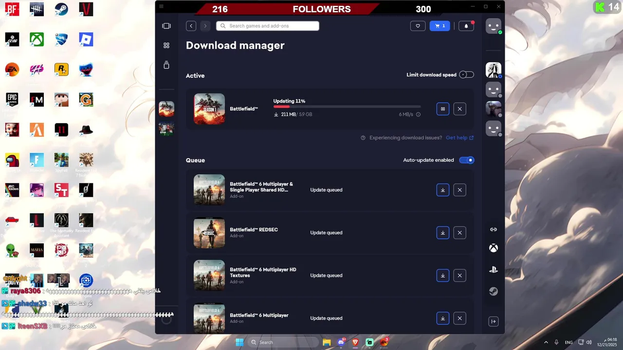Open Xbox account link icon

pos(494,248)
